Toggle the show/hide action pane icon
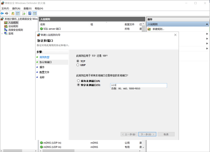The height and width of the screenshot is (152, 210). pos(35,13)
